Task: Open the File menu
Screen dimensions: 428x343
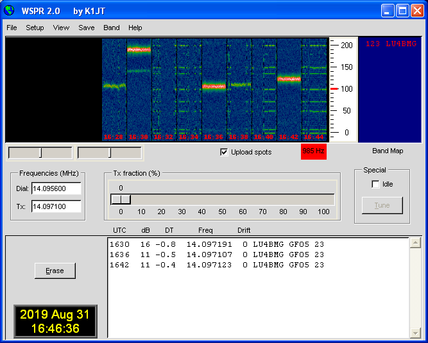Action: (x=12, y=28)
